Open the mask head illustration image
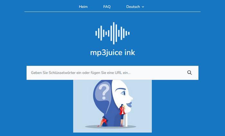The height and width of the screenshot is (136, 225). (113, 106)
